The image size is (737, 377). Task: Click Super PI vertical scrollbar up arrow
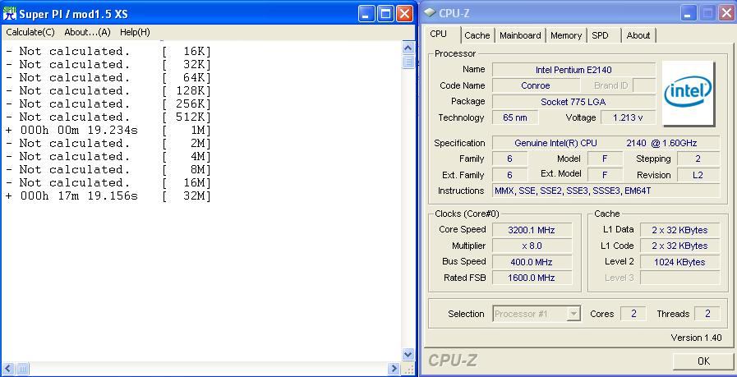click(x=408, y=48)
